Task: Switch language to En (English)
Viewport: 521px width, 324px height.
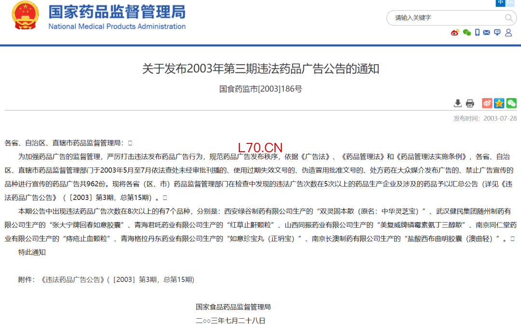Action: (510, 3)
